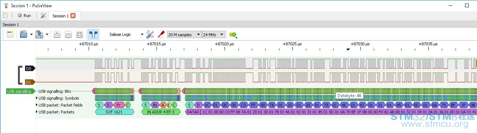Viewport: 477px width, 133px height.
Task: Open the 24 MHz sample rate dropdown
Action: [214, 35]
